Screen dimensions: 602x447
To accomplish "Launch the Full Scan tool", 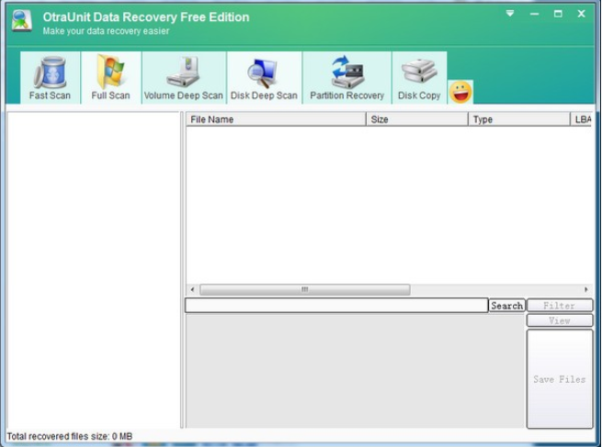I will tap(111, 78).
